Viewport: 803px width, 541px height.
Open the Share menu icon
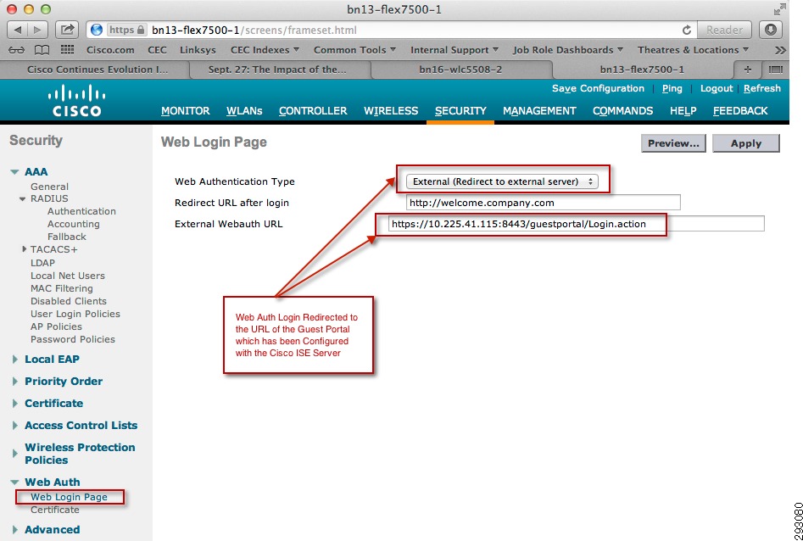pyautogui.click(x=67, y=30)
